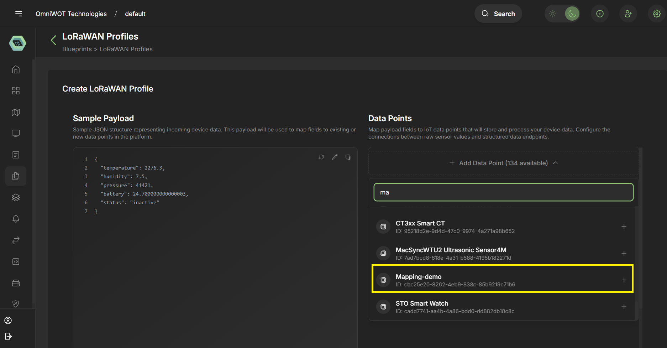Navigate back using the chevron arrow
The height and width of the screenshot is (348, 667).
[x=53, y=40]
